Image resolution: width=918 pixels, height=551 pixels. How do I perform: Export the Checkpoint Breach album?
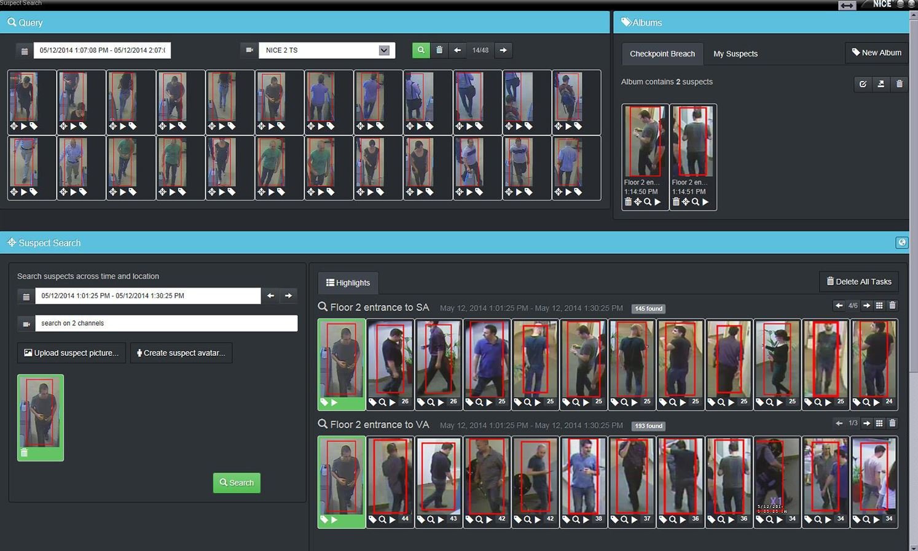click(881, 84)
